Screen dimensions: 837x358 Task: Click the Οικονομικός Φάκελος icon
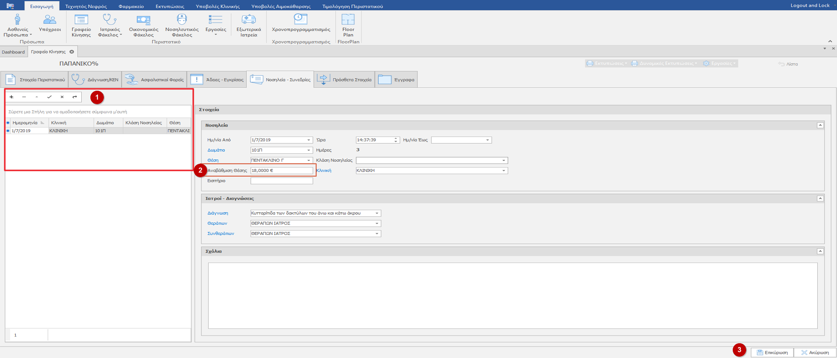[x=143, y=25]
